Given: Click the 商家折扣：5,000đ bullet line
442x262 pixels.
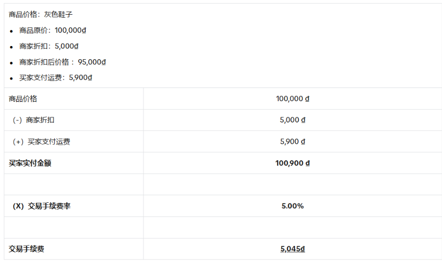Looking at the screenshot, I should (49, 47).
